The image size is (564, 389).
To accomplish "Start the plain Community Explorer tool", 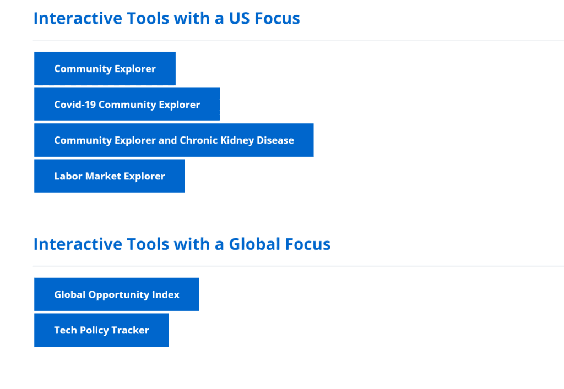I will (105, 69).
